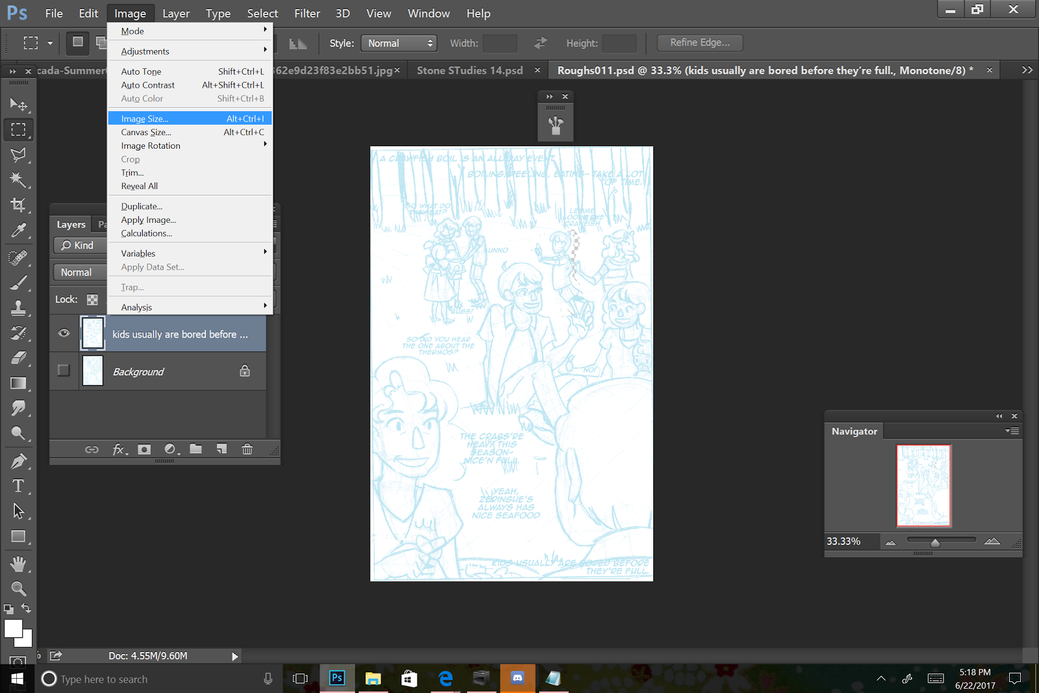This screenshot has height=693, width=1039.
Task: Open the layer blend mode dropdown
Action: pos(81,272)
